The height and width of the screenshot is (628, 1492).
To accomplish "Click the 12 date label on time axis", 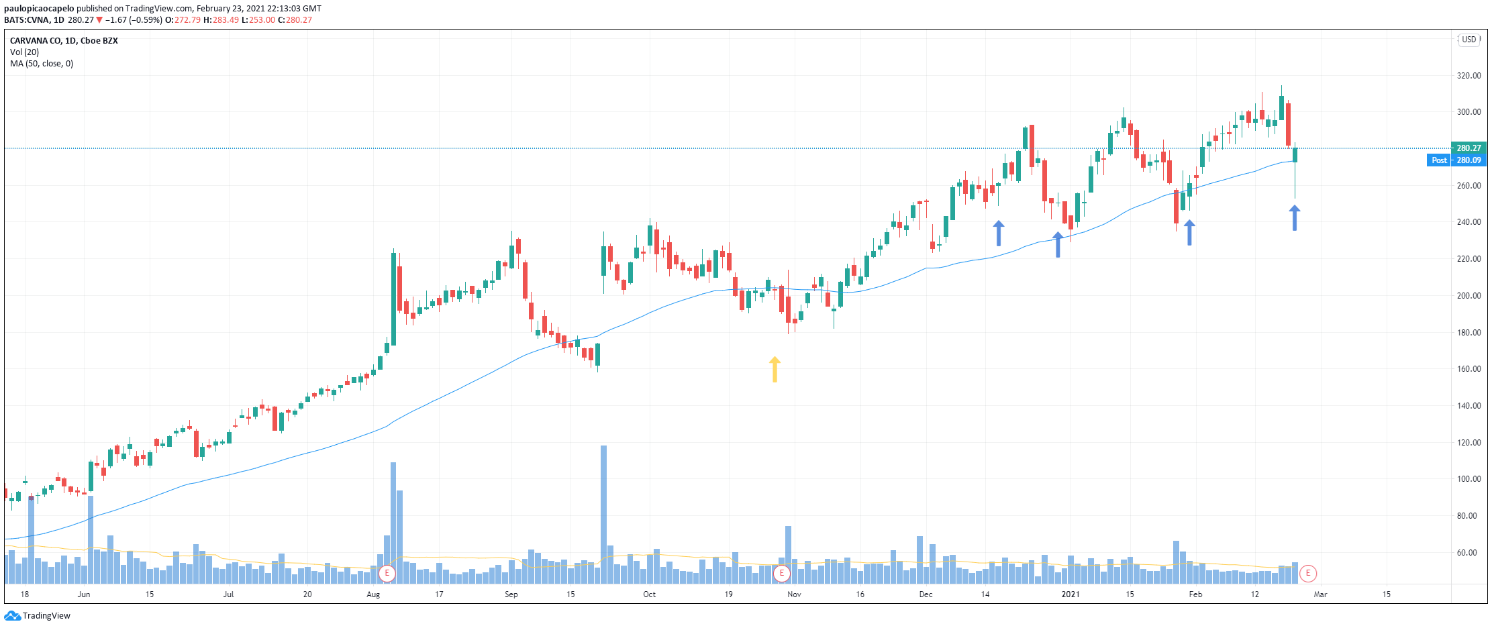I will (x=1255, y=594).
